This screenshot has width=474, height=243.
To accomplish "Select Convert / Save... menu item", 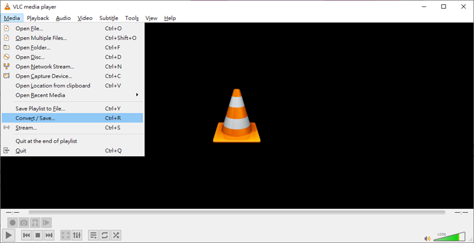I will click(x=72, y=118).
